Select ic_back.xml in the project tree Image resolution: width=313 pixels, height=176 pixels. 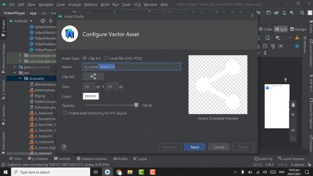coord(44,113)
